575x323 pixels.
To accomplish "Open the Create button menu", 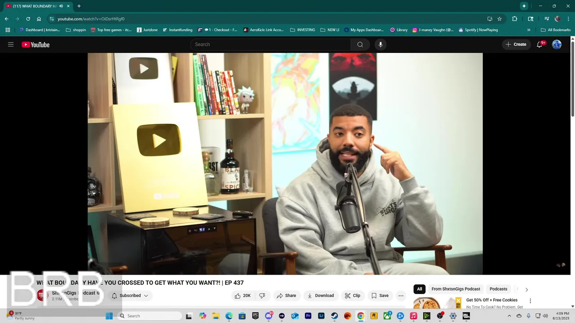I will [516, 44].
